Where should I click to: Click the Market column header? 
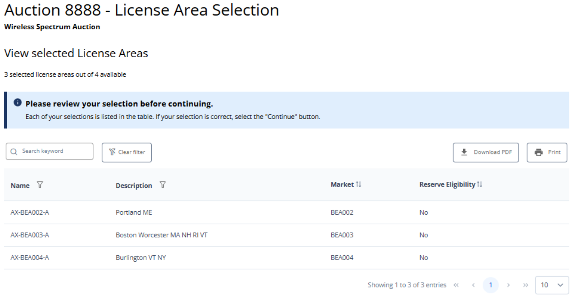click(x=342, y=184)
